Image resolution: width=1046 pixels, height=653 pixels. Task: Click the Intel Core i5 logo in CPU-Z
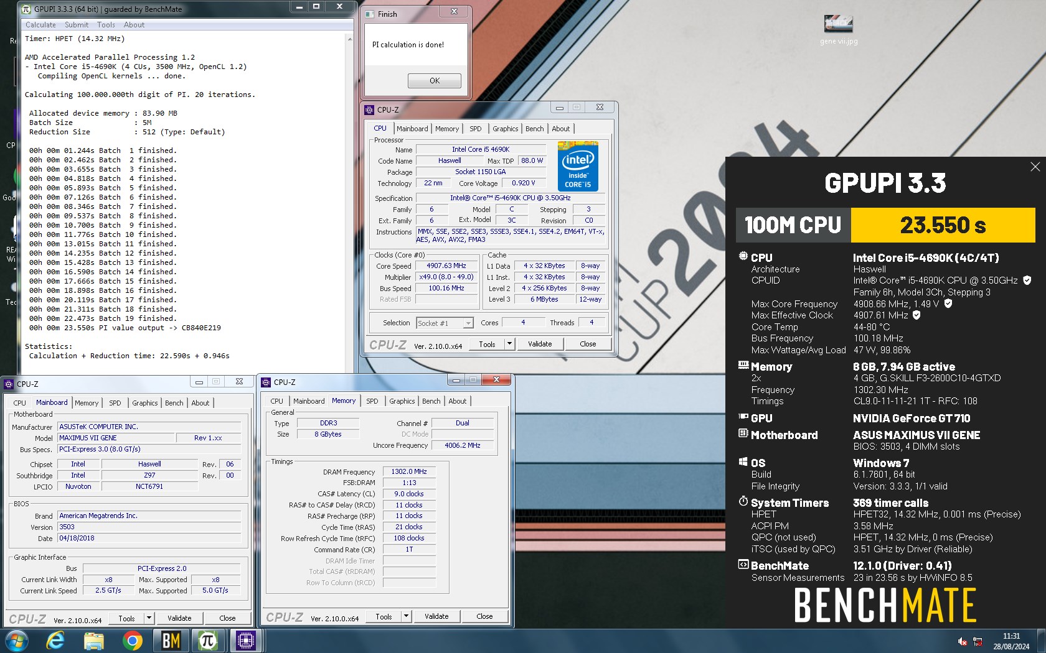(578, 166)
